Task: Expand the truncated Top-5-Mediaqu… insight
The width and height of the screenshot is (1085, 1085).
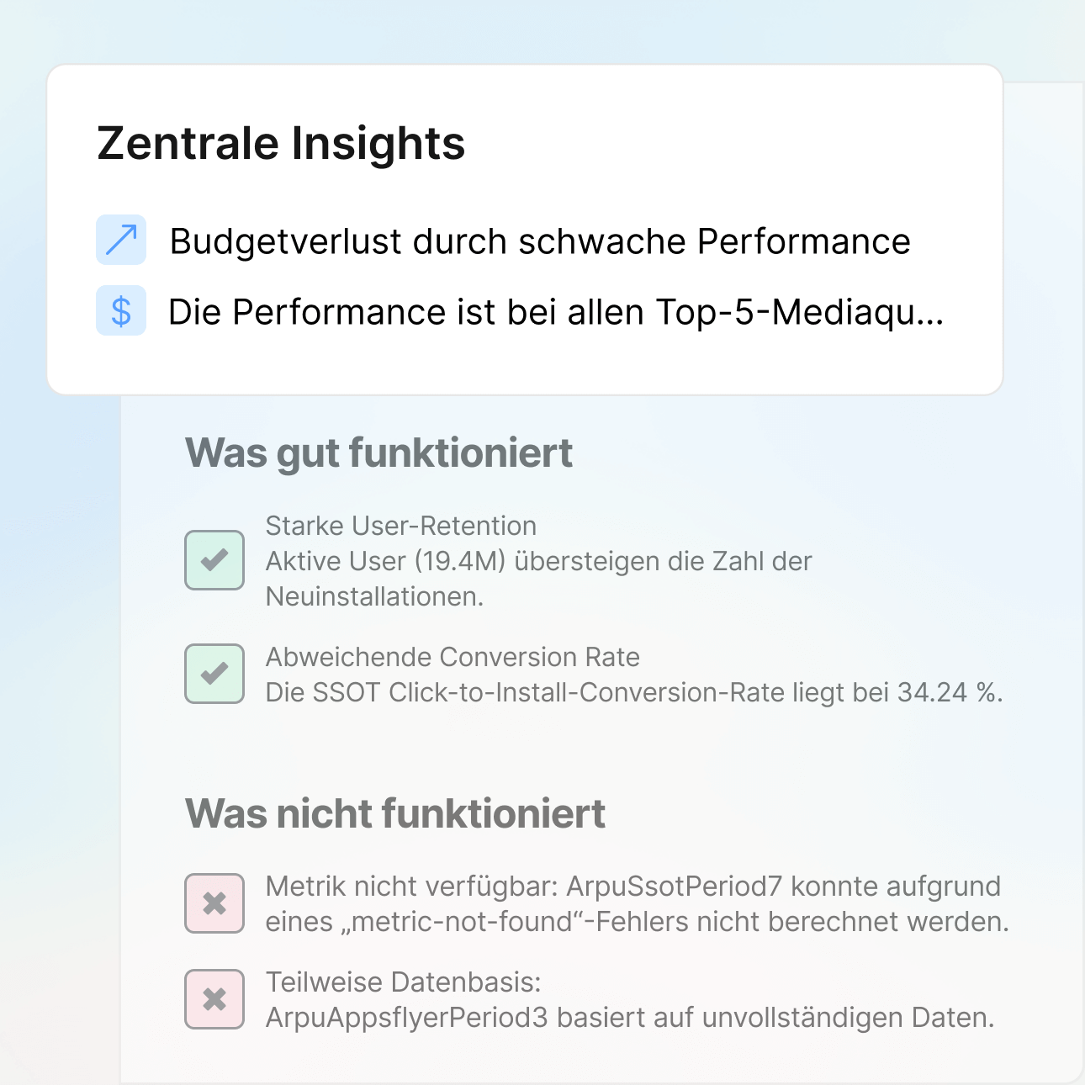Action: [x=555, y=312]
